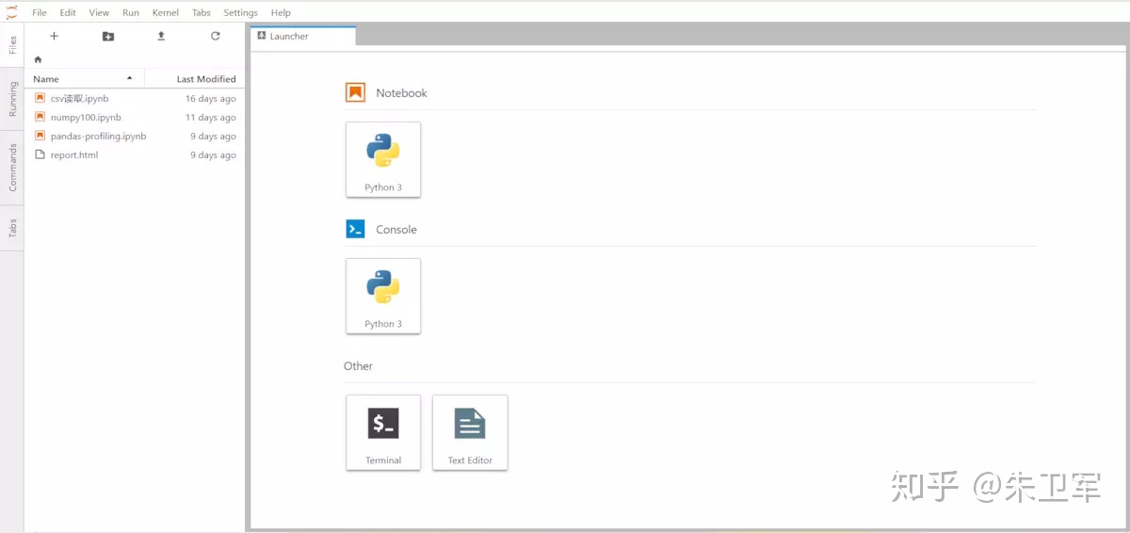Open a new Terminal
1130x533 pixels.
click(383, 432)
